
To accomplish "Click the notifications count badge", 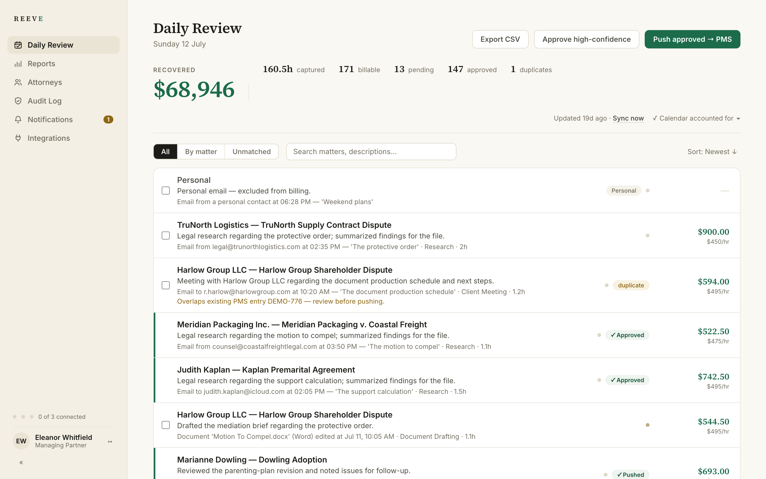I will [108, 119].
